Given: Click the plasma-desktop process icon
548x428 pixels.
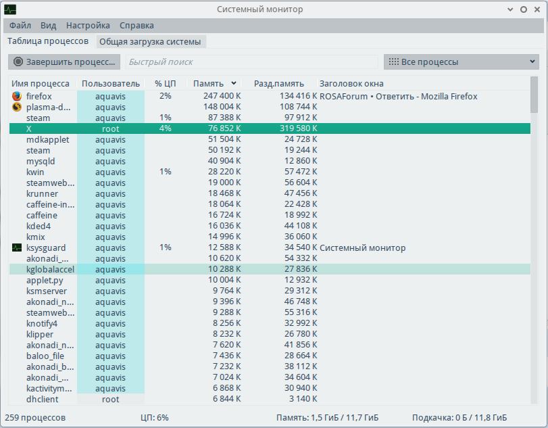Looking at the screenshot, I should click(17, 107).
